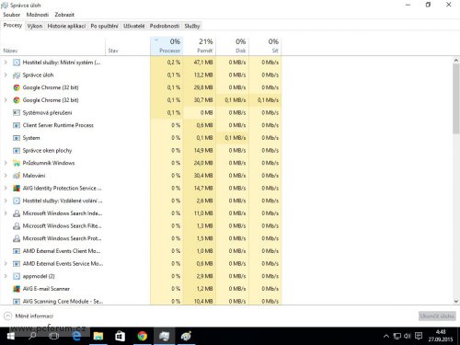Click the Google Chrome icon in taskbar
This screenshot has height=345, width=460.
coord(142,336)
